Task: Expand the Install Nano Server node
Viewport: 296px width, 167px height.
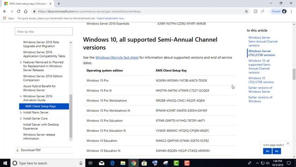Action: 21,112
